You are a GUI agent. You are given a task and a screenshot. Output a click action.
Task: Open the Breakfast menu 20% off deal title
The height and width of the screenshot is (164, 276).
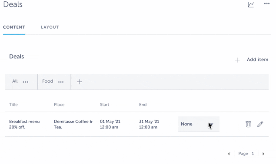tap(24, 124)
